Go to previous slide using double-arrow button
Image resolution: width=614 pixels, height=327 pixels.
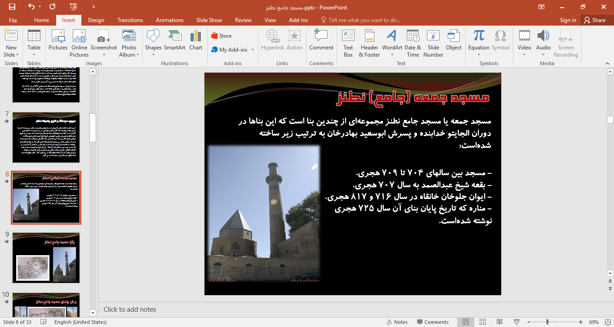click(610, 281)
